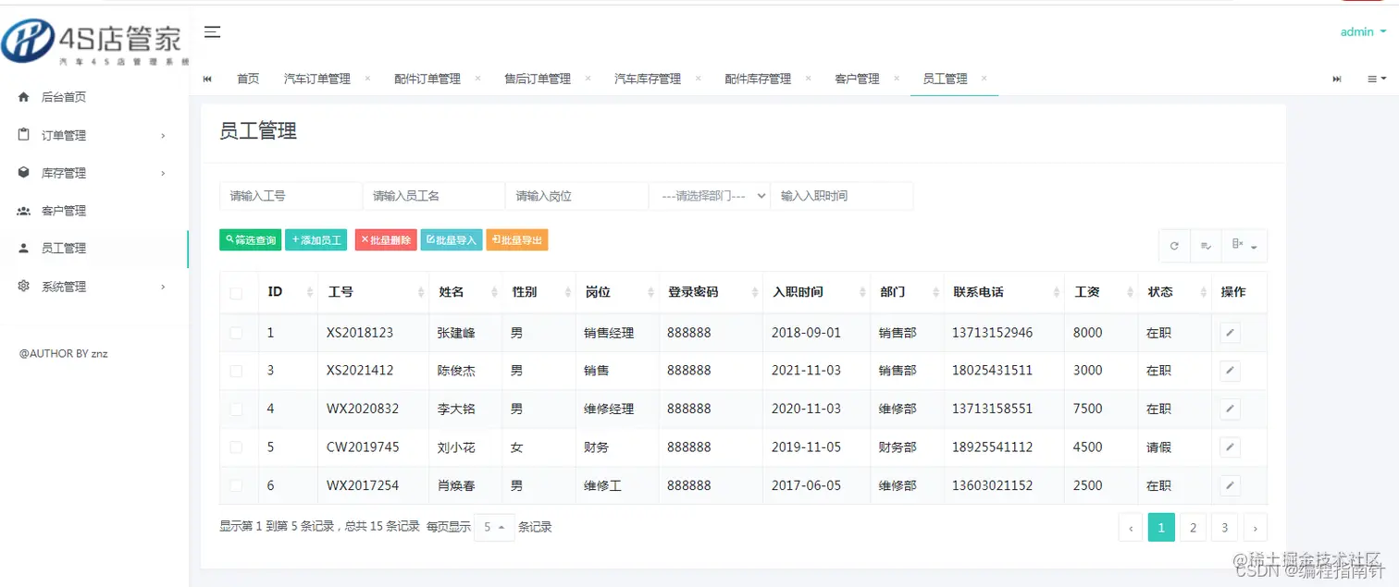Click the 请输入工号 input field
This screenshot has height=587, width=1399.
coord(291,196)
